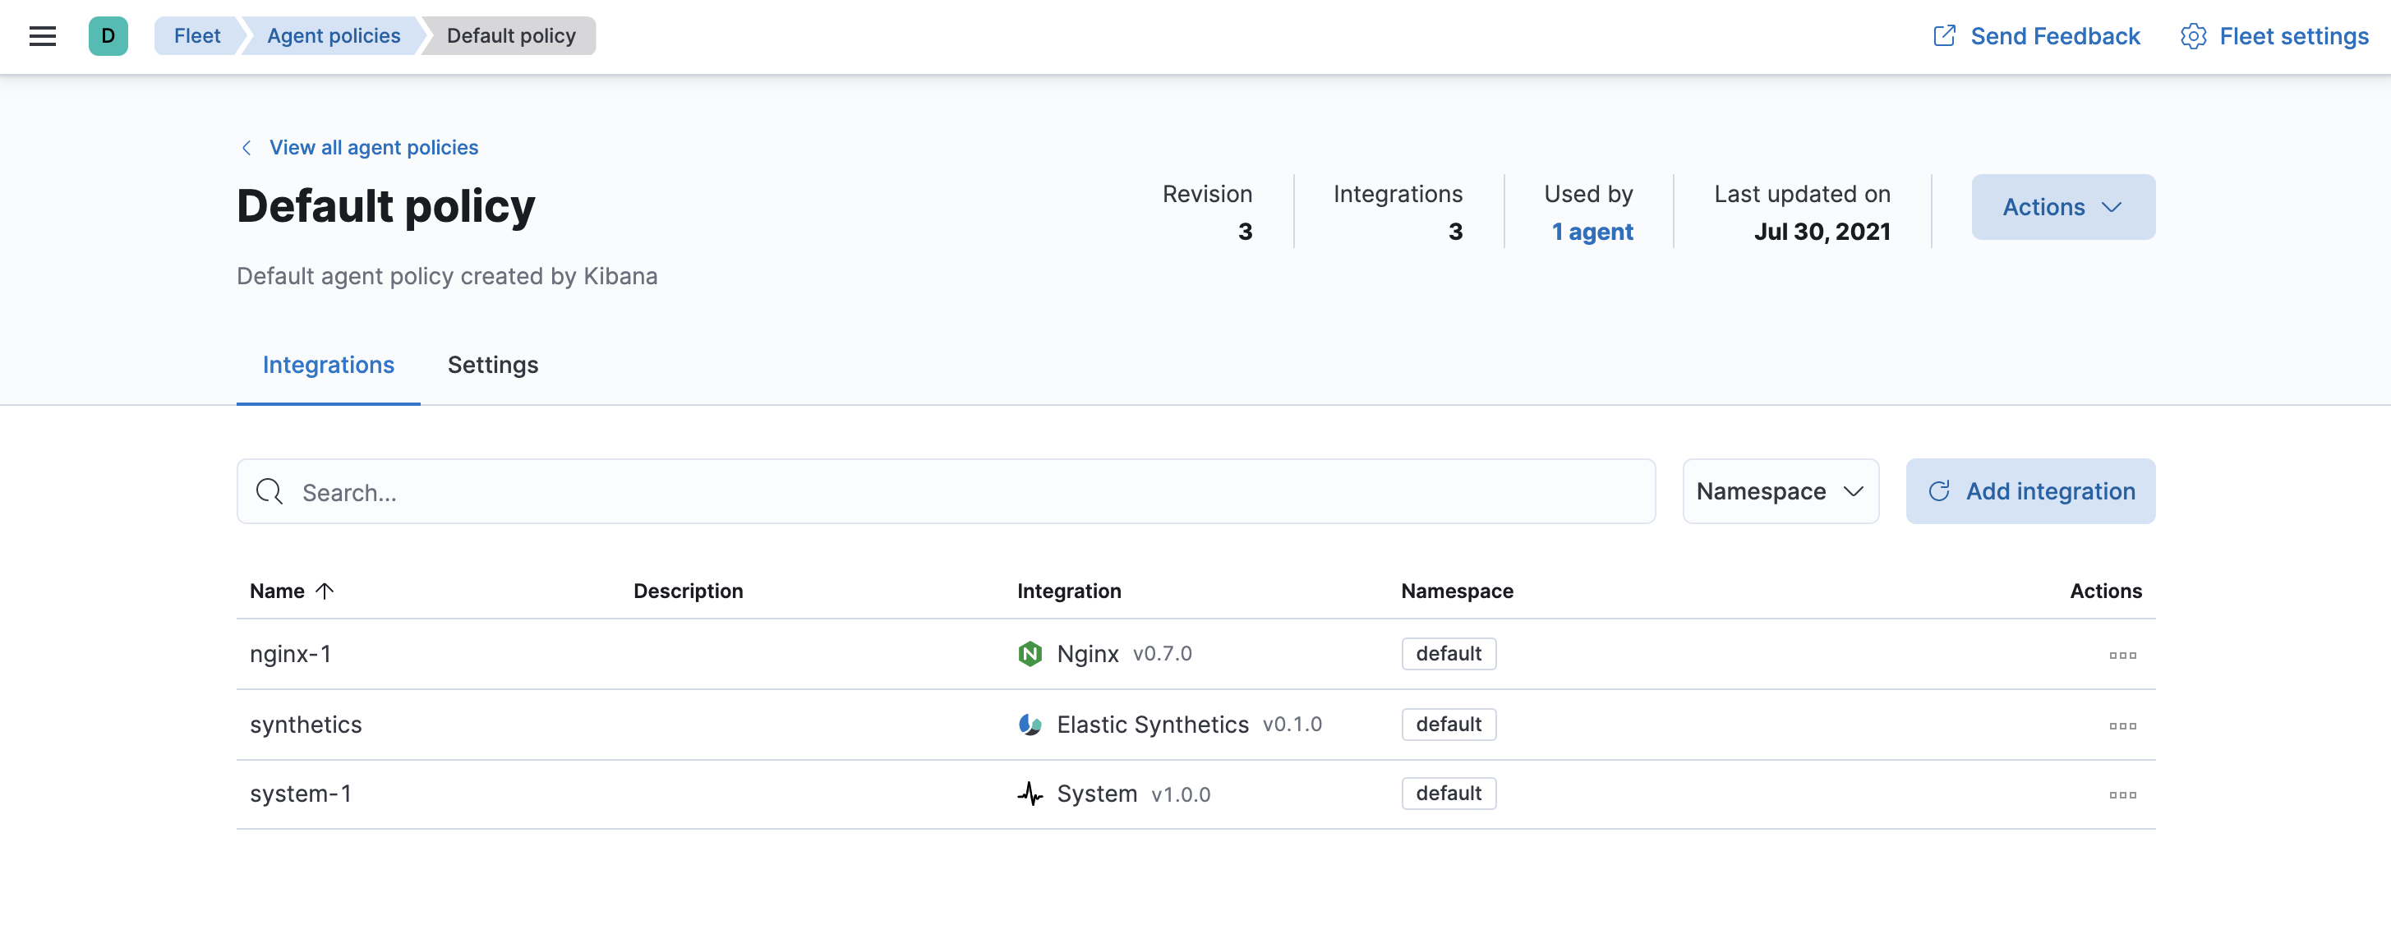Expand the Namespace filter dropdown
Viewport: 2391px width, 925px height.
[x=1780, y=490]
